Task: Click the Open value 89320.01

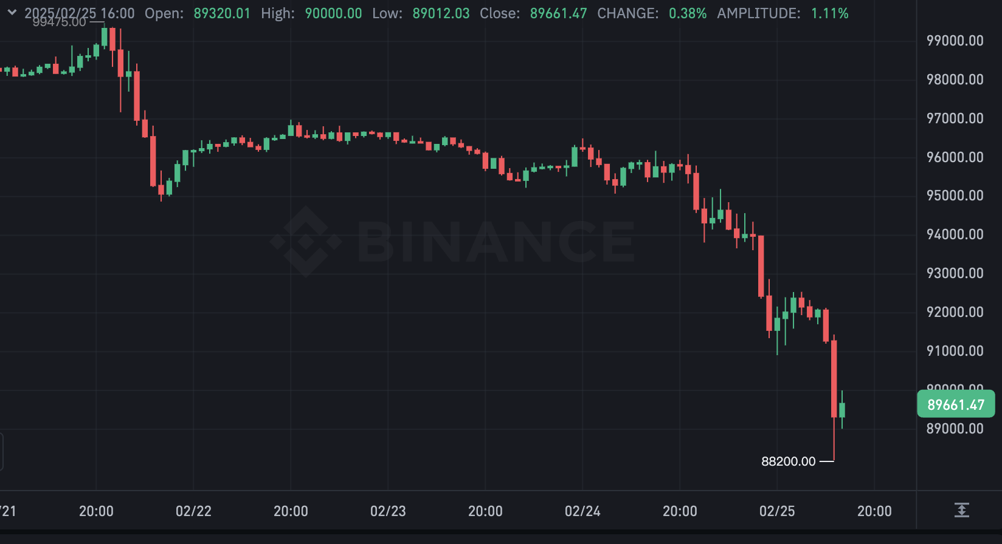Action: [222, 13]
